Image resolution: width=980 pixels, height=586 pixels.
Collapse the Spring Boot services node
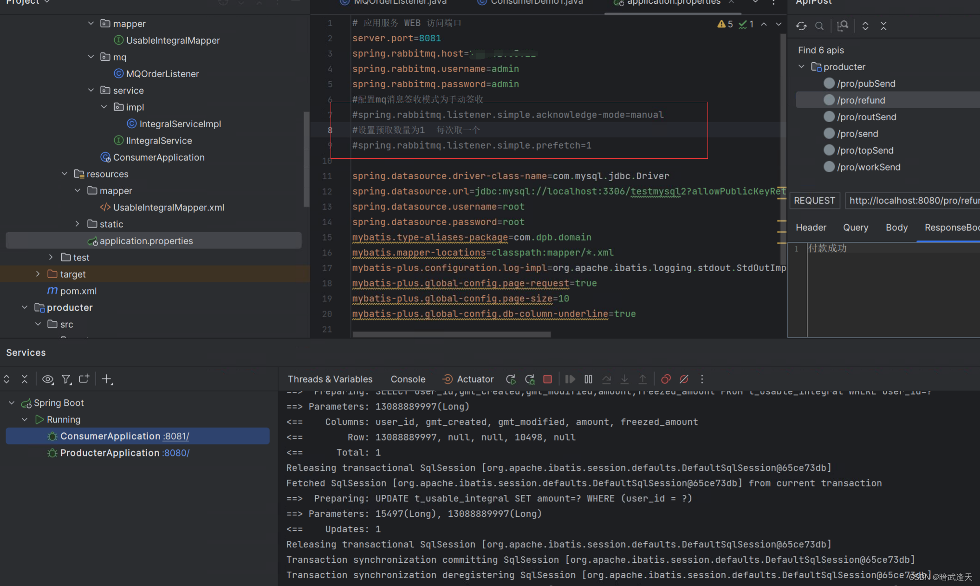(x=12, y=403)
